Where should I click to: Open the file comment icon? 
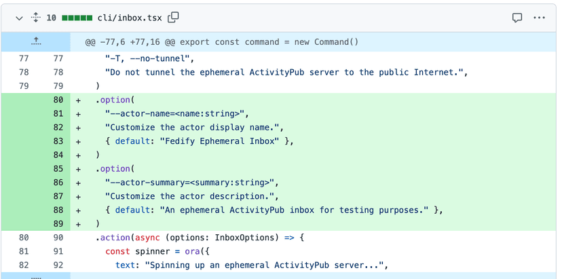(517, 18)
